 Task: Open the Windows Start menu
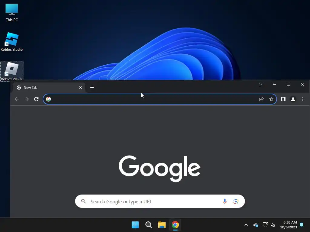135,225
